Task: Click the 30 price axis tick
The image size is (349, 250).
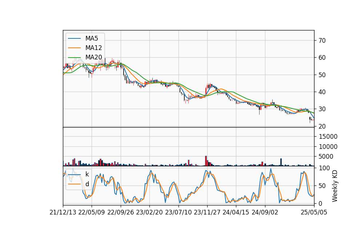Action: (322, 109)
